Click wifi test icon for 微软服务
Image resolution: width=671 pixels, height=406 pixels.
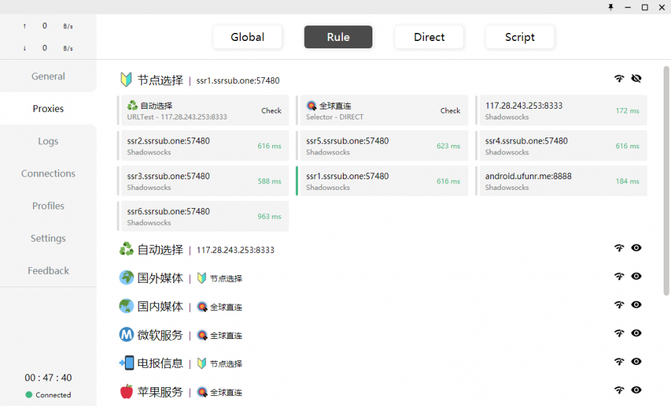(619, 334)
